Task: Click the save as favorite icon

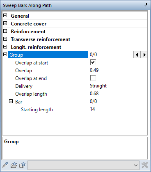Action: point(23,165)
